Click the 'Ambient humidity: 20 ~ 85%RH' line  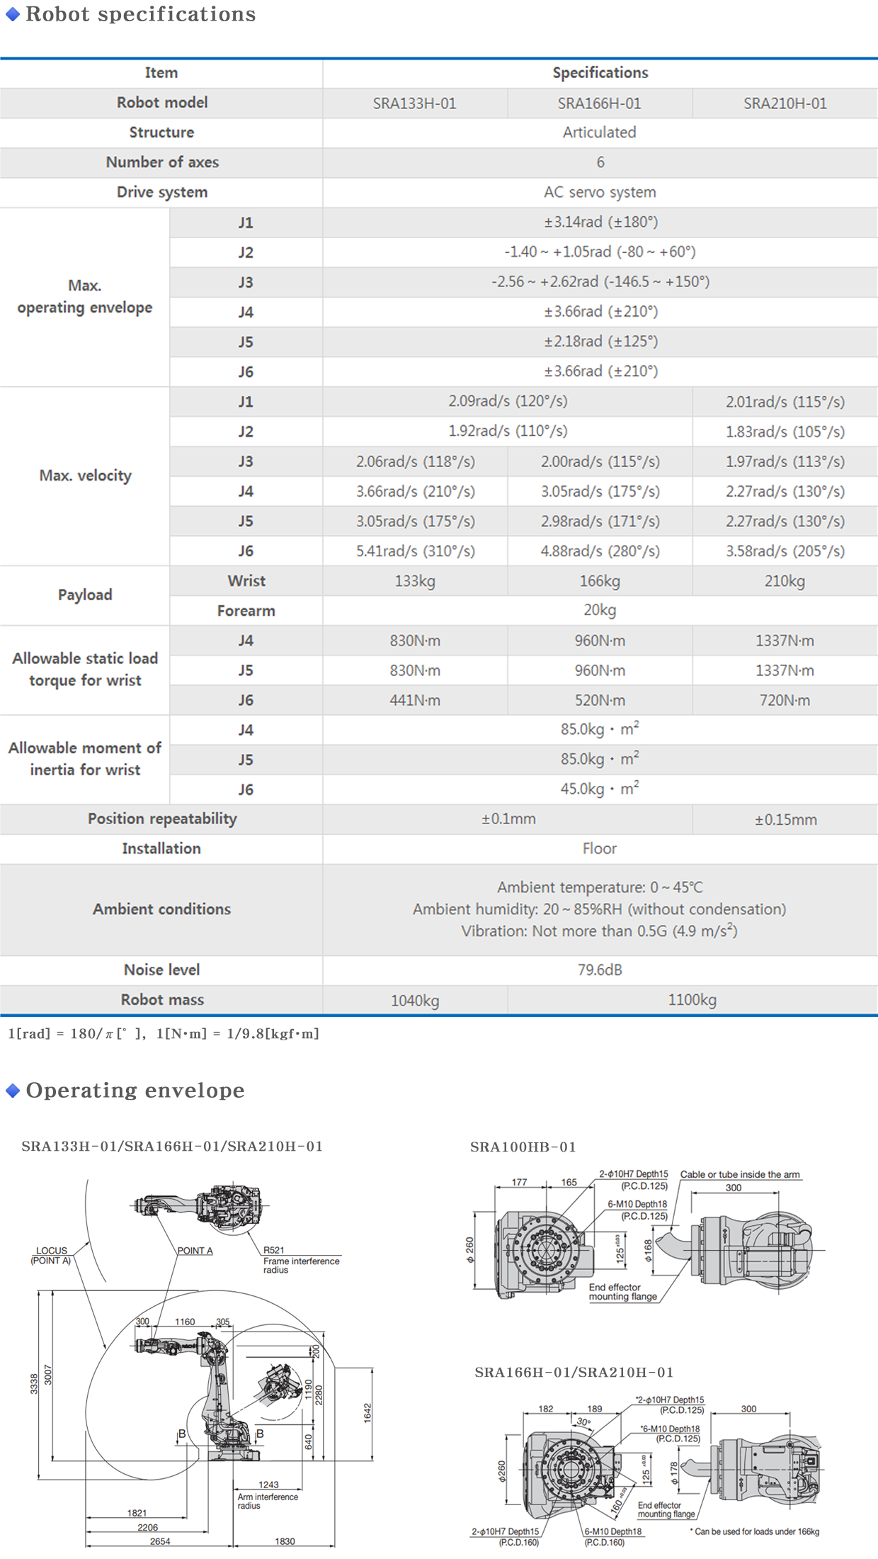(600, 909)
